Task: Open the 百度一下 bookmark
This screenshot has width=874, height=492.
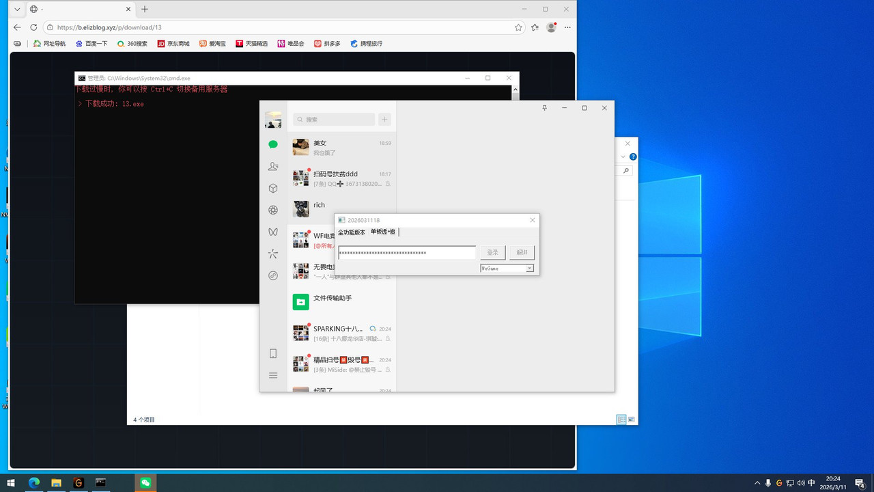Action: (91, 43)
